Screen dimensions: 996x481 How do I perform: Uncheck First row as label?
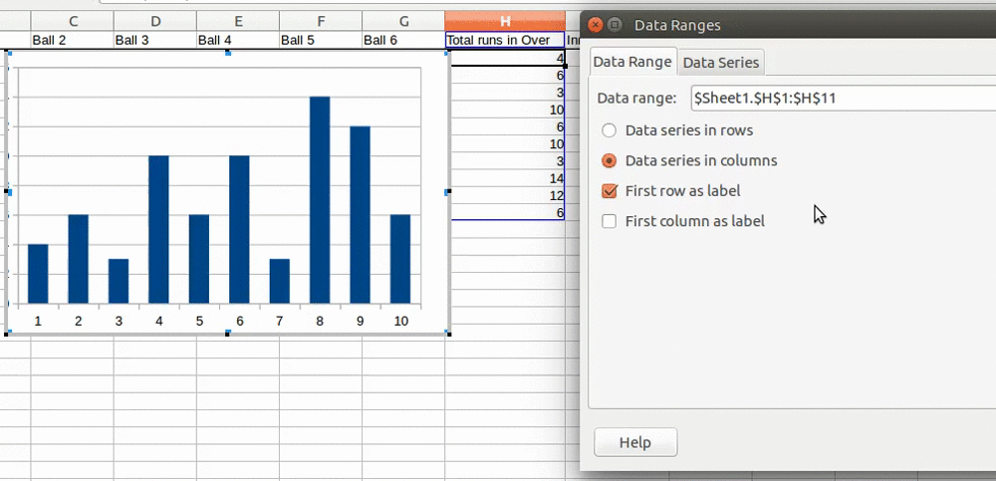point(610,191)
